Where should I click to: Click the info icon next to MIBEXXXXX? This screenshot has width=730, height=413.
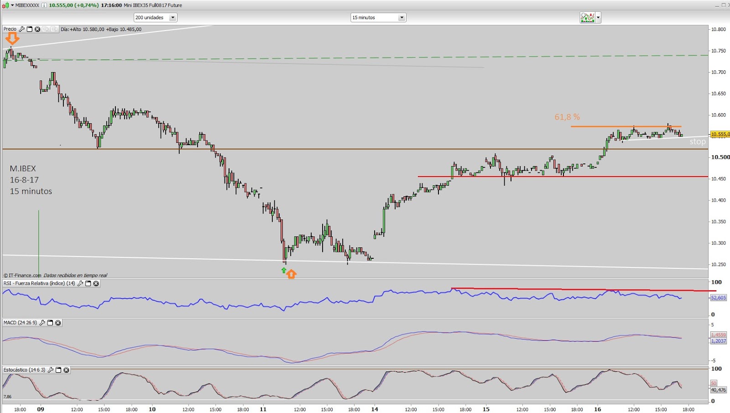(44, 5)
